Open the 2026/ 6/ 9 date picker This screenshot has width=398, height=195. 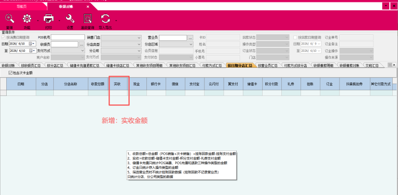[319, 44]
